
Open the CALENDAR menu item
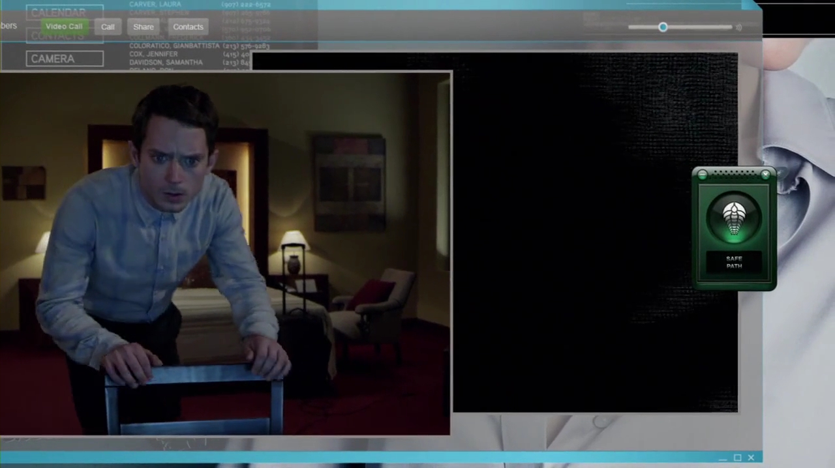tap(65, 12)
